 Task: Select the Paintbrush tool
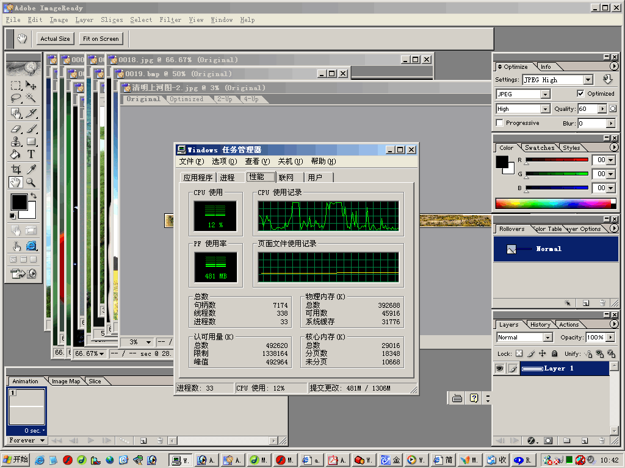point(32,129)
